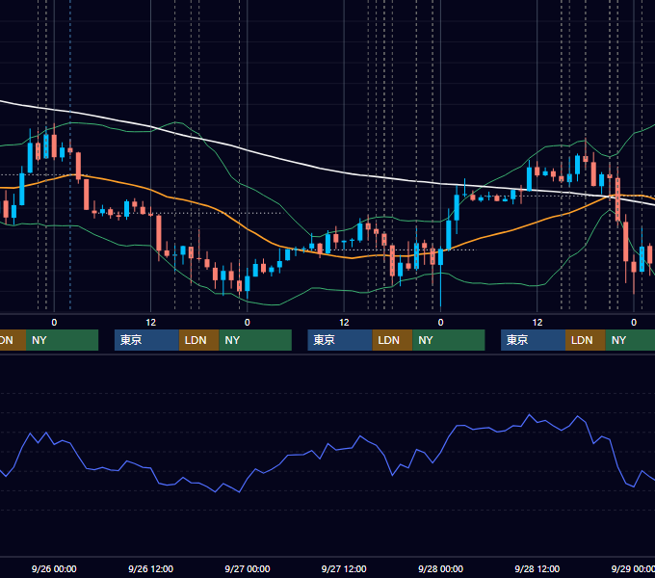Select the NY session block spanning 9/27 00:00
The image size is (655, 578).
[255, 340]
